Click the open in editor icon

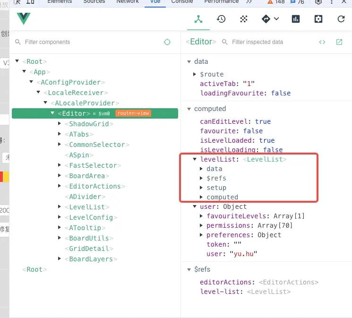[339, 42]
